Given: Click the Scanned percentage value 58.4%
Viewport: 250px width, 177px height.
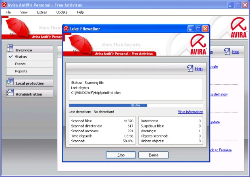Looking at the screenshot, I should coord(128,141).
